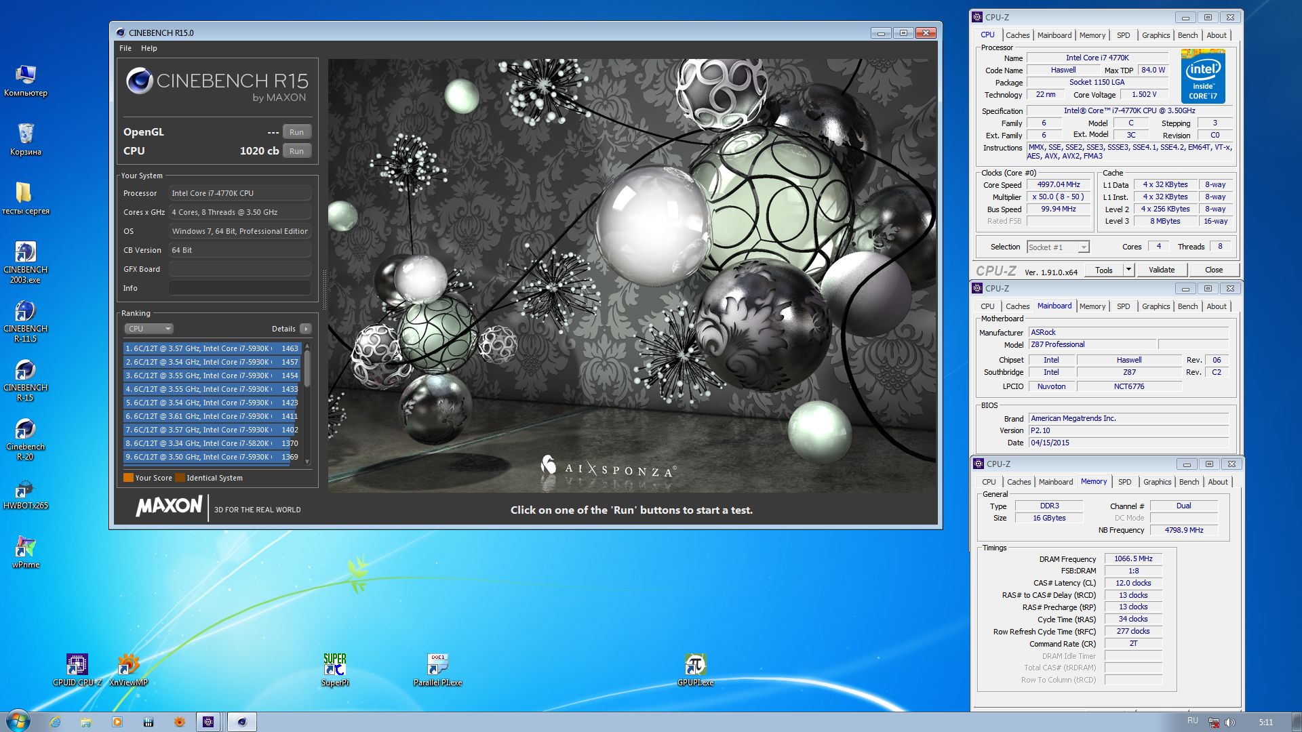Viewport: 1302px width, 732px height.
Task: Open the Help menu in Cinebench
Action: [x=149, y=48]
